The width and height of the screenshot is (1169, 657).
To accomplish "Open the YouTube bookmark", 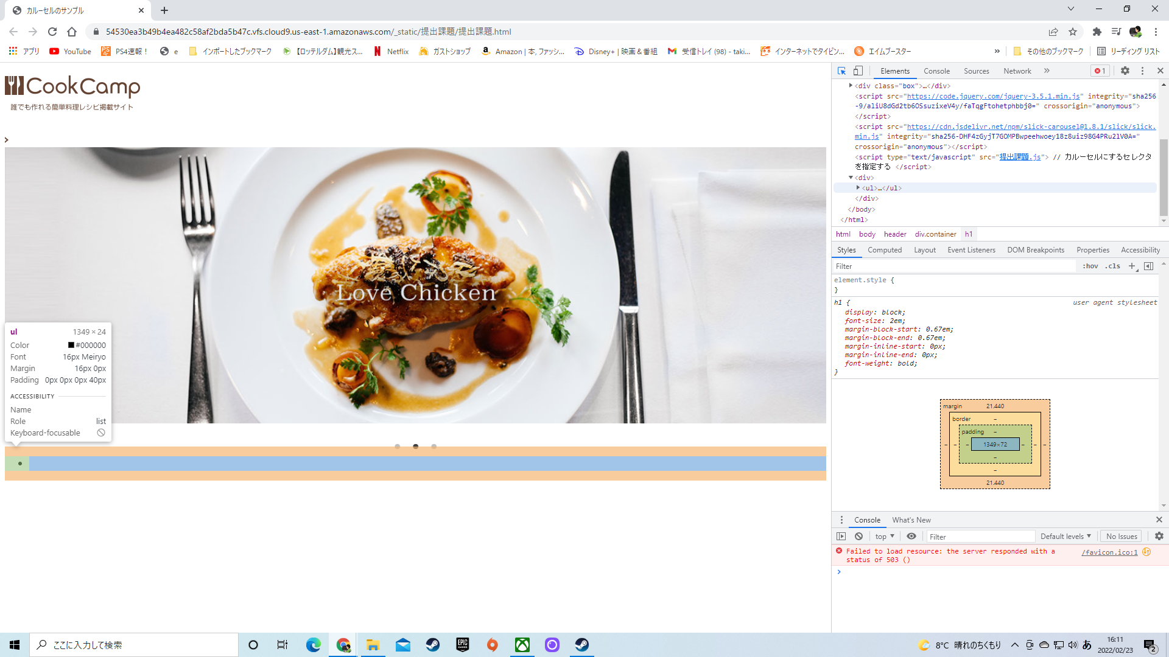I will (70, 52).
